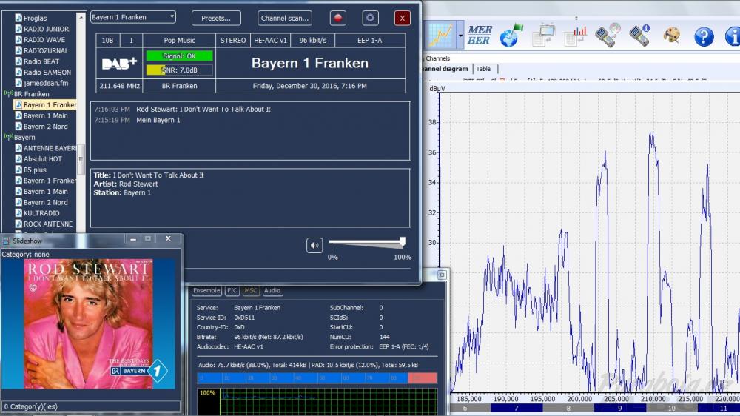Screen dimensions: 740x416
Task: Open the blue help question mark
Action: (x=704, y=36)
